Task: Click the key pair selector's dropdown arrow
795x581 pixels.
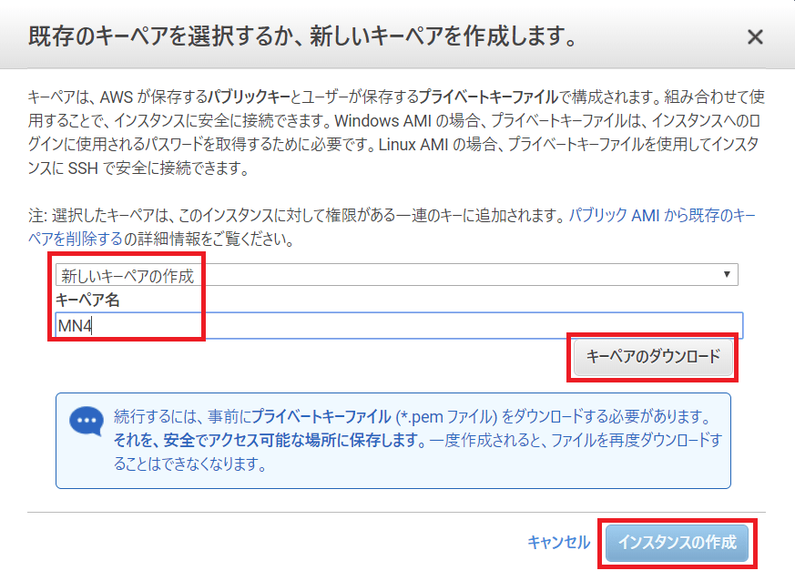Action: coord(726,275)
